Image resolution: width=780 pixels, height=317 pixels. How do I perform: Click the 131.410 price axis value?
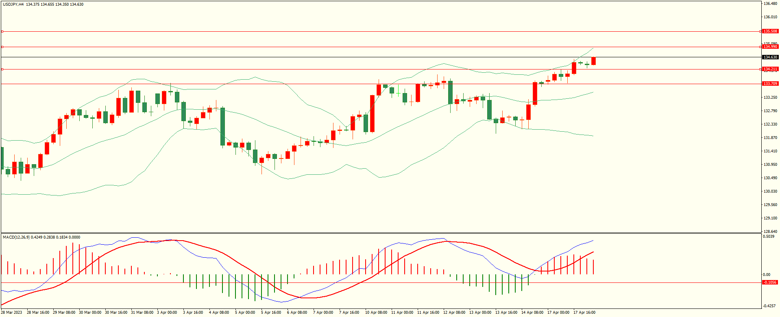click(x=770, y=151)
